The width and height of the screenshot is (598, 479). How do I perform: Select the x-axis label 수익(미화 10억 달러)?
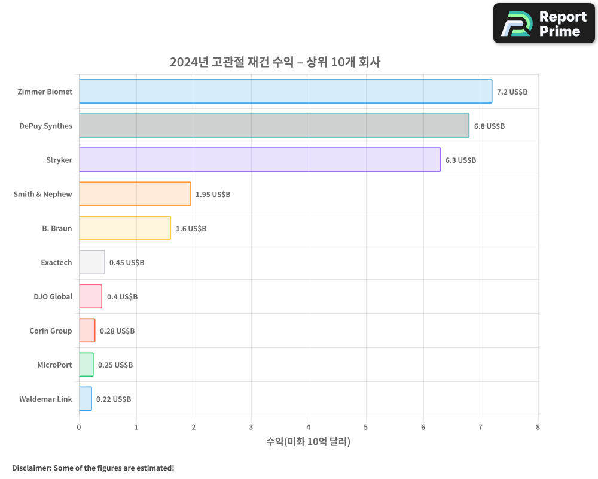(308, 442)
